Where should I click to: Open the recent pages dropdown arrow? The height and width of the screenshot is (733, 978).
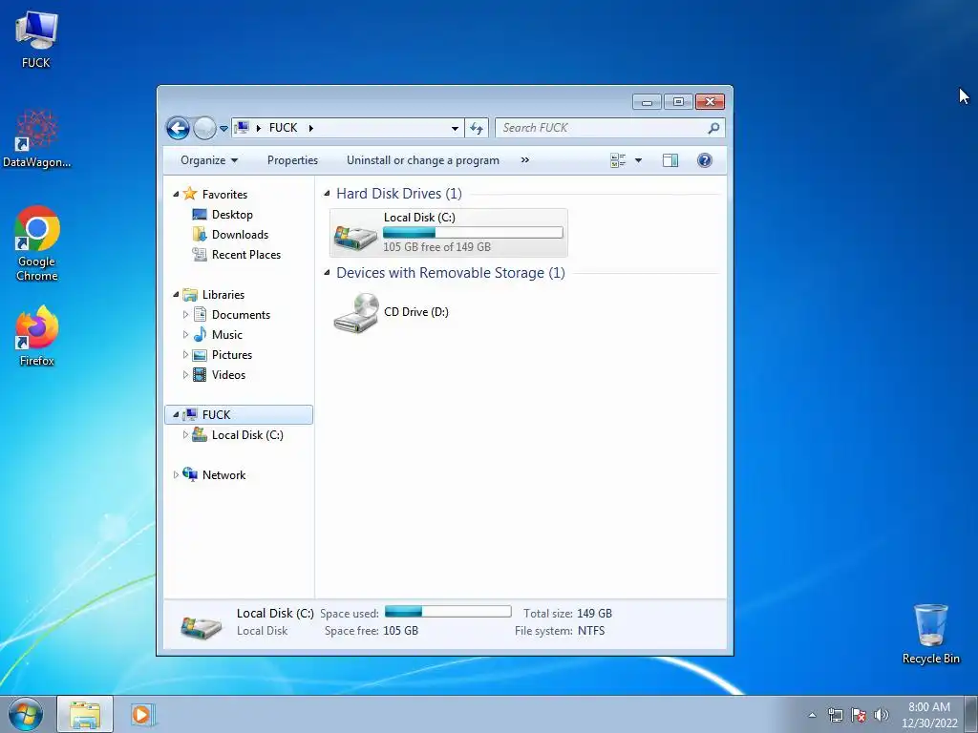(223, 129)
